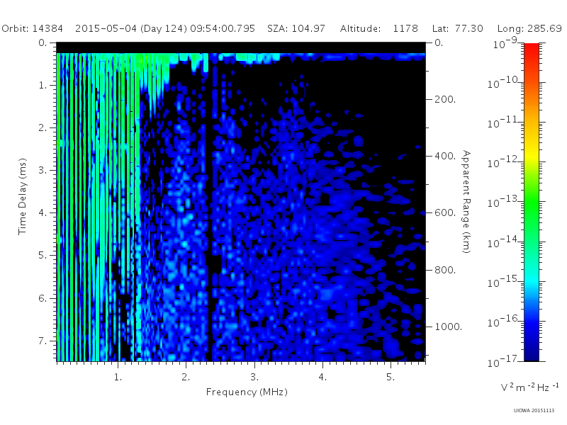Click the 'Altitude: 1178' header value

click(x=379, y=28)
